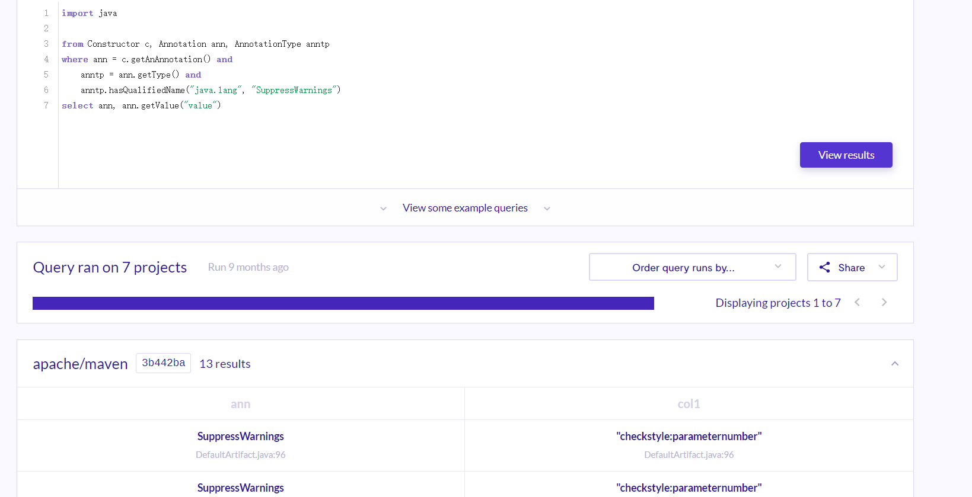972x497 pixels.
Task: Collapse the apache/maven results section
Action: click(x=895, y=364)
